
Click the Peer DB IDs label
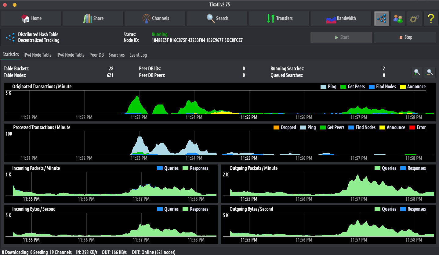(150, 69)
